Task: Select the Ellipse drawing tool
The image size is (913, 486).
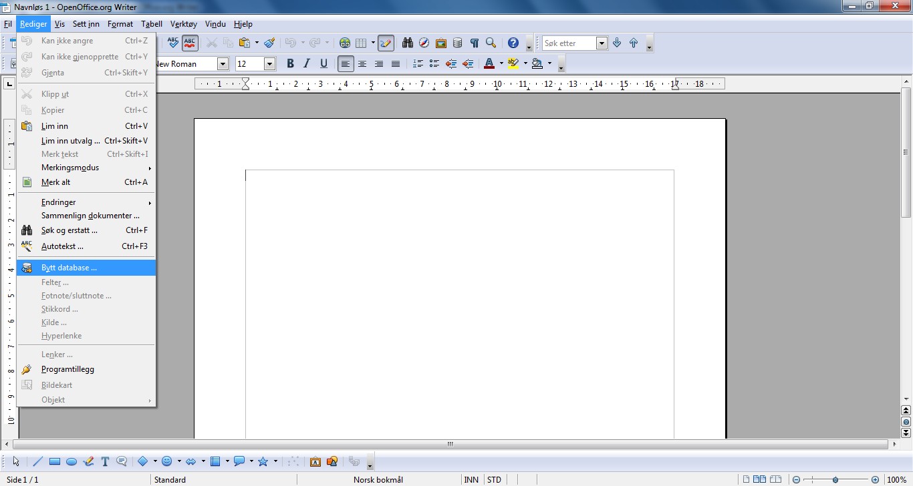Action: tap(72, 461)
